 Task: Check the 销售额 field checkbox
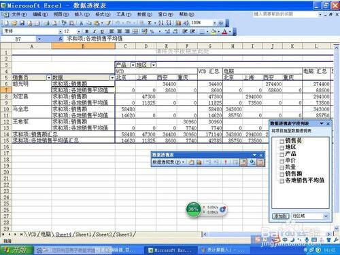coord(282,174)
